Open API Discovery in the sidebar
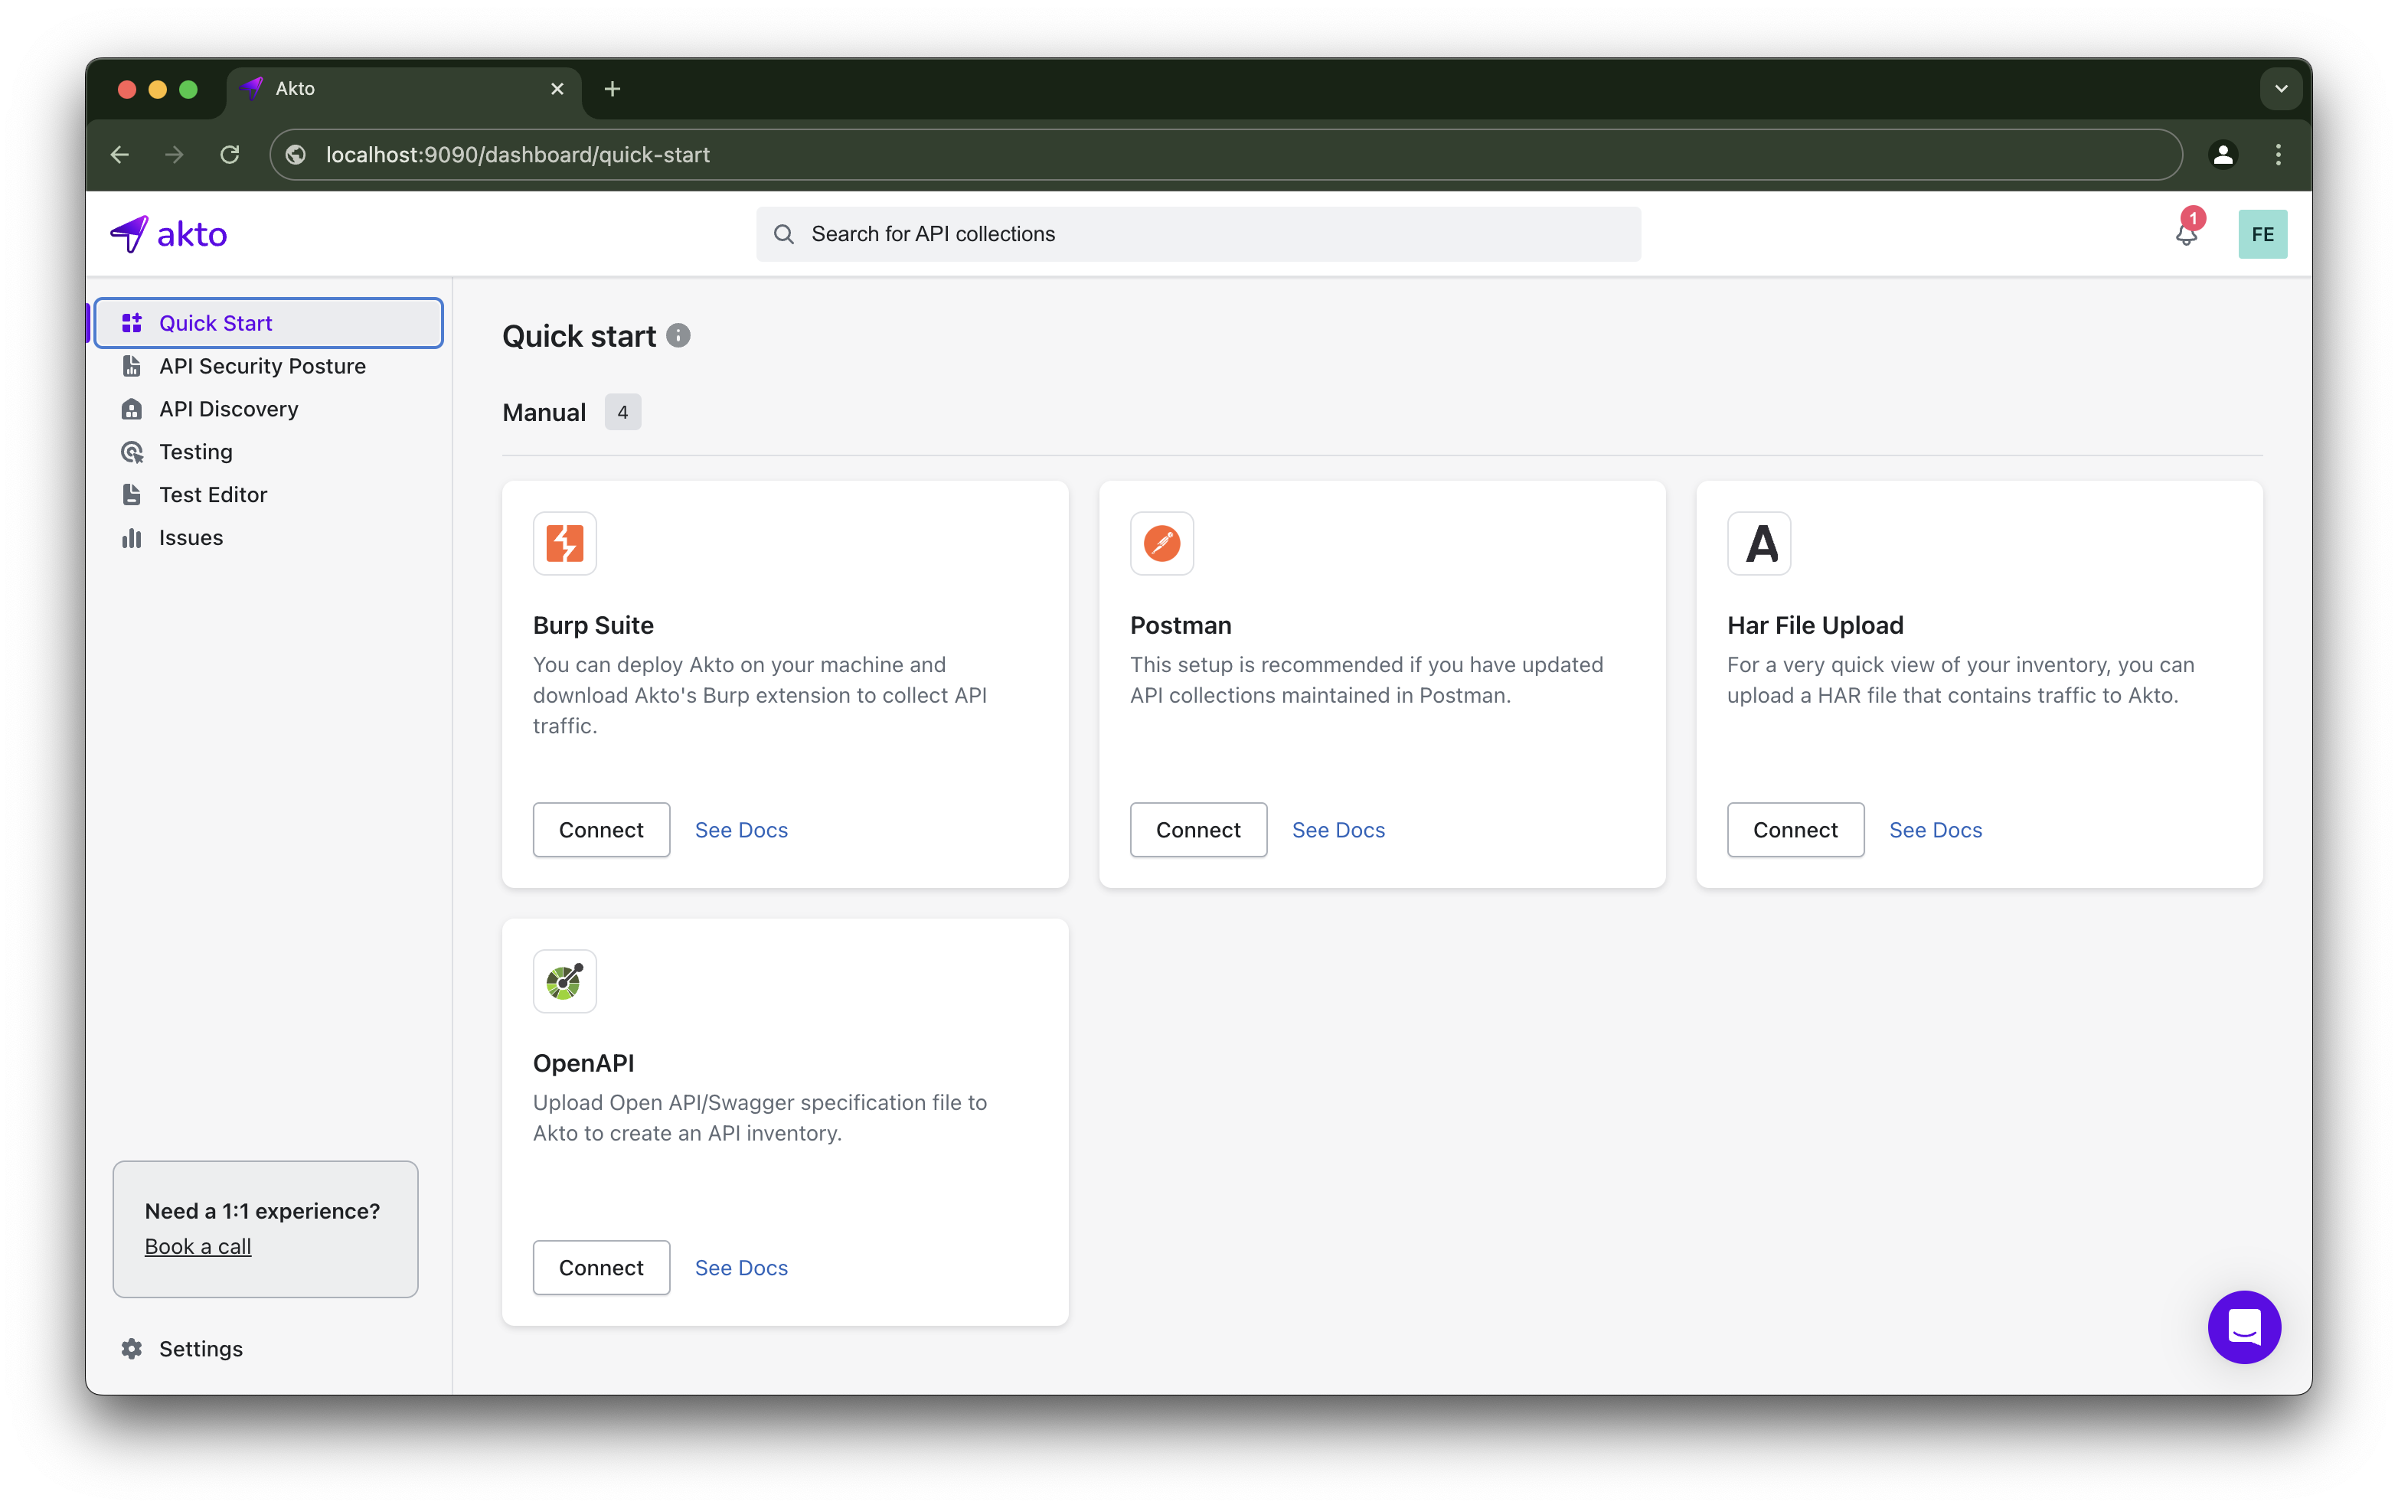This screenshot has height=1508, width=2398. (228, 409)
